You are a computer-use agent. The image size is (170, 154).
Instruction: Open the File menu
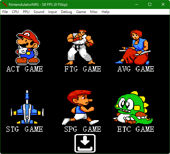click(5, 12)
